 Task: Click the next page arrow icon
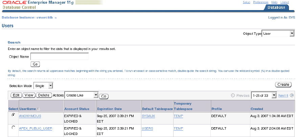pos(292,95)
